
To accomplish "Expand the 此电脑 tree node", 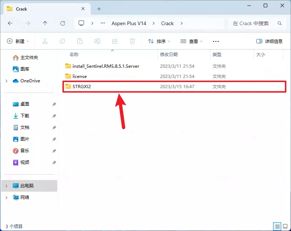I will coord(6,186).
